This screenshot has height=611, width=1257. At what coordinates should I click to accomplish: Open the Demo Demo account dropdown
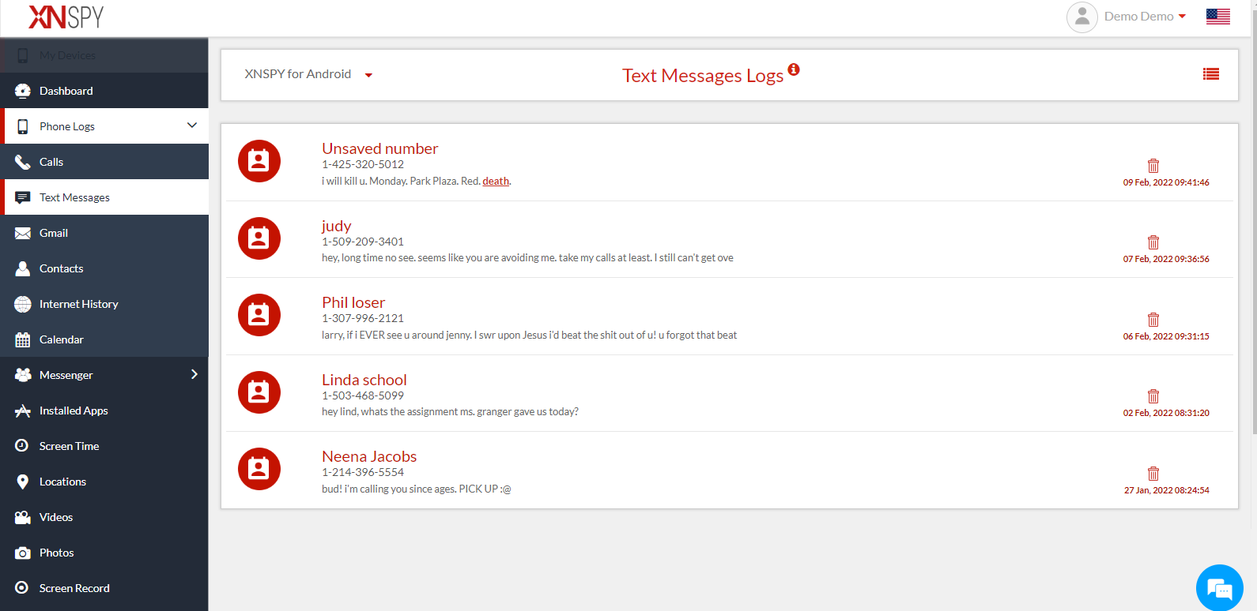(1145, 17)
